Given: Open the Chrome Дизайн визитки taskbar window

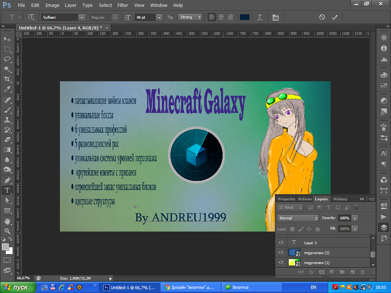Looking at the screenshot, I should [191, 288].
